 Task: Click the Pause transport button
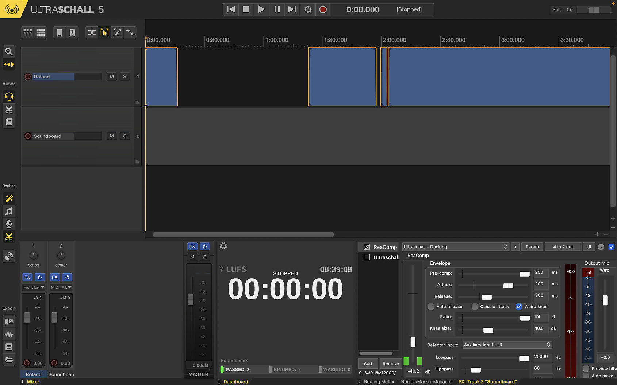pyautogui.click(x=277, y=9)
